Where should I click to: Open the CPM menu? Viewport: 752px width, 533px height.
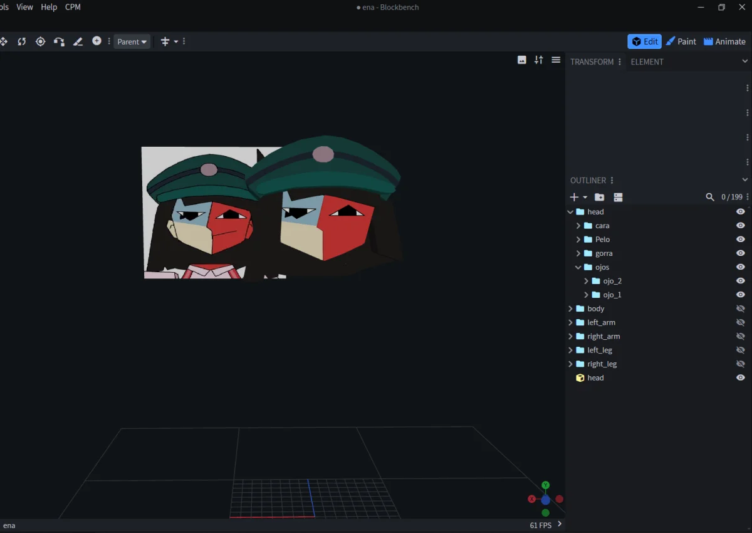[73, 7]
